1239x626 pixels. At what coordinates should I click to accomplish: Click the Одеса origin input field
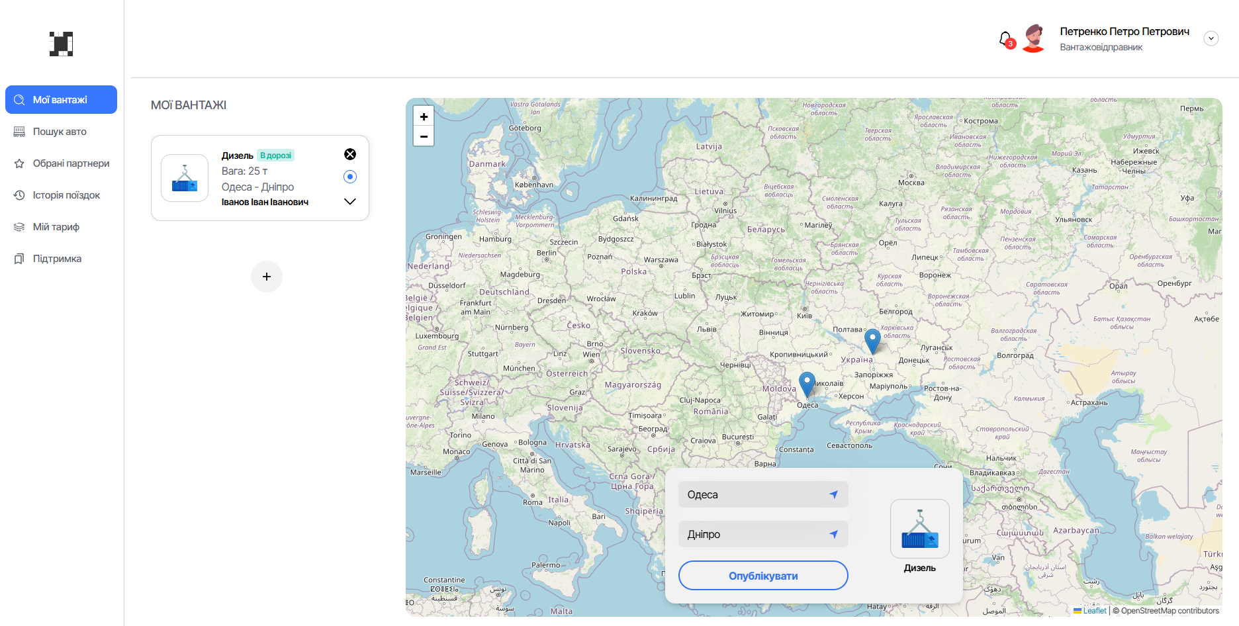(763, 494)
